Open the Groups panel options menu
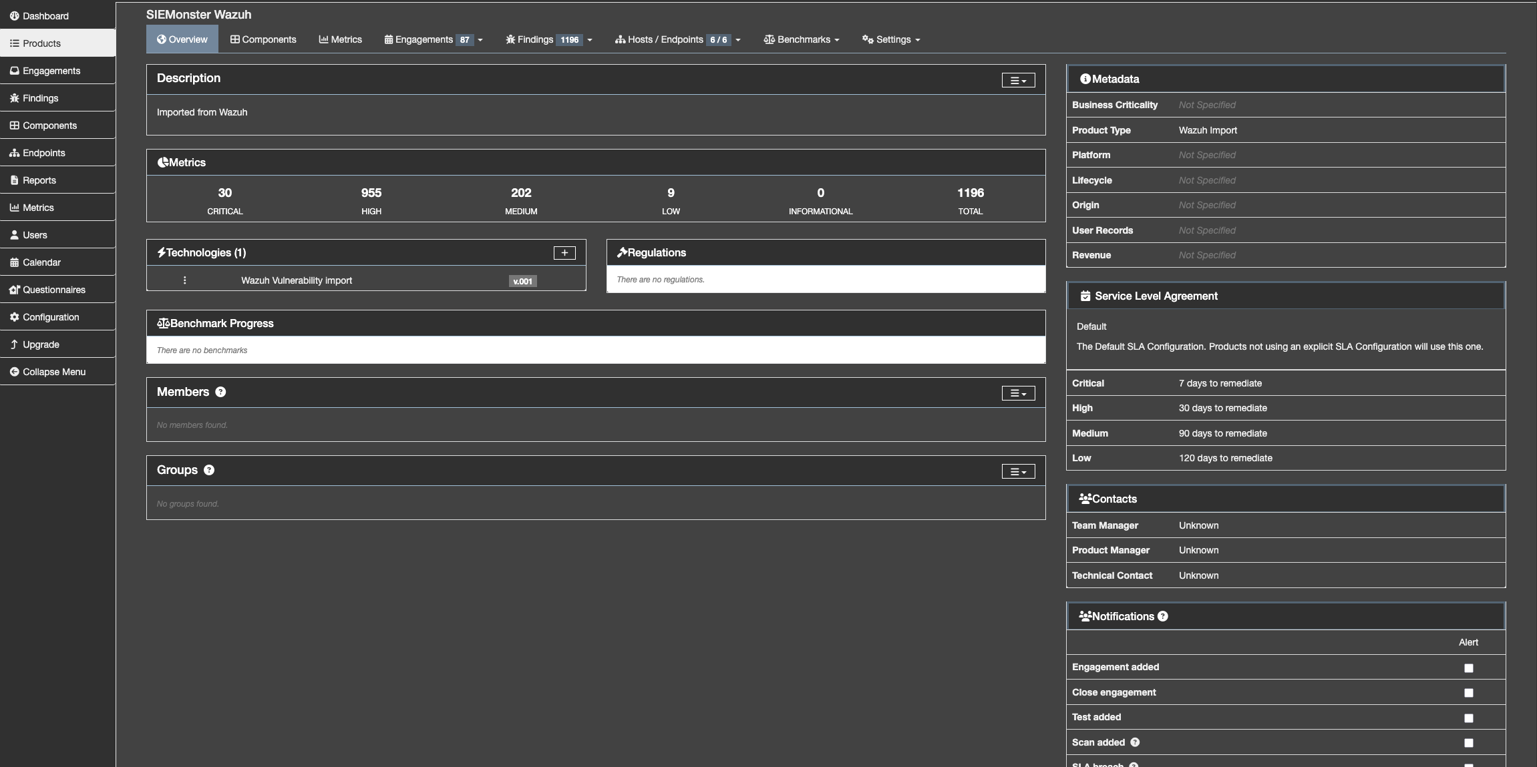Viewport: 1537px width, 767px height. (x=1018, y=471)
